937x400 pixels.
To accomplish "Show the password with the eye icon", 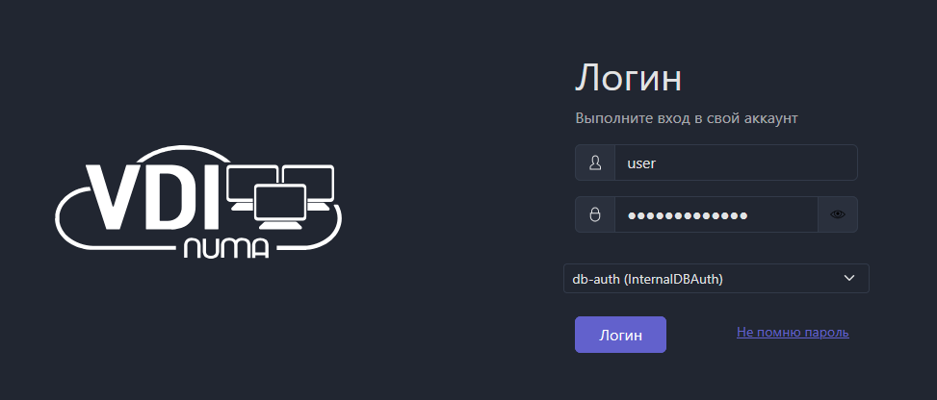I will [837, 214].
